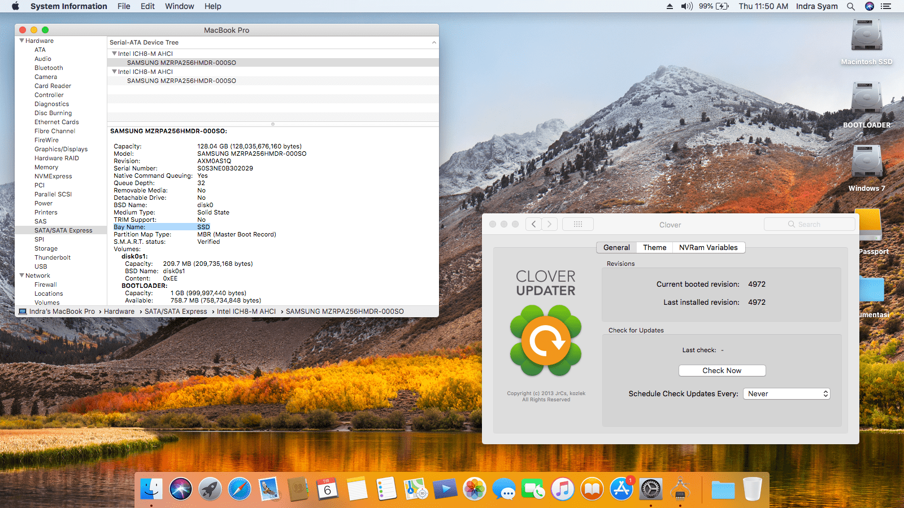The image size is (904, 508).
Task: Open the Edit menu
Action: 147,6
